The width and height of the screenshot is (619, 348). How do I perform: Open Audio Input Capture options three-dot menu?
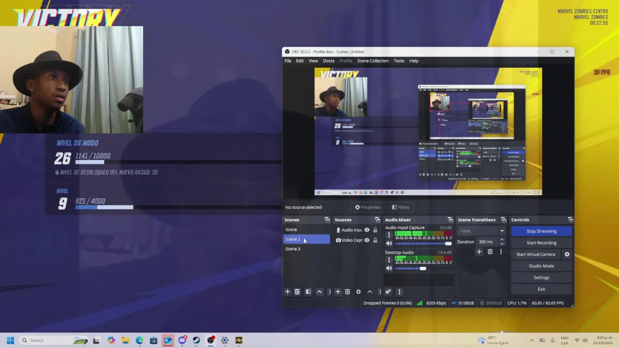pyautogui.click(x=389, y=235)
